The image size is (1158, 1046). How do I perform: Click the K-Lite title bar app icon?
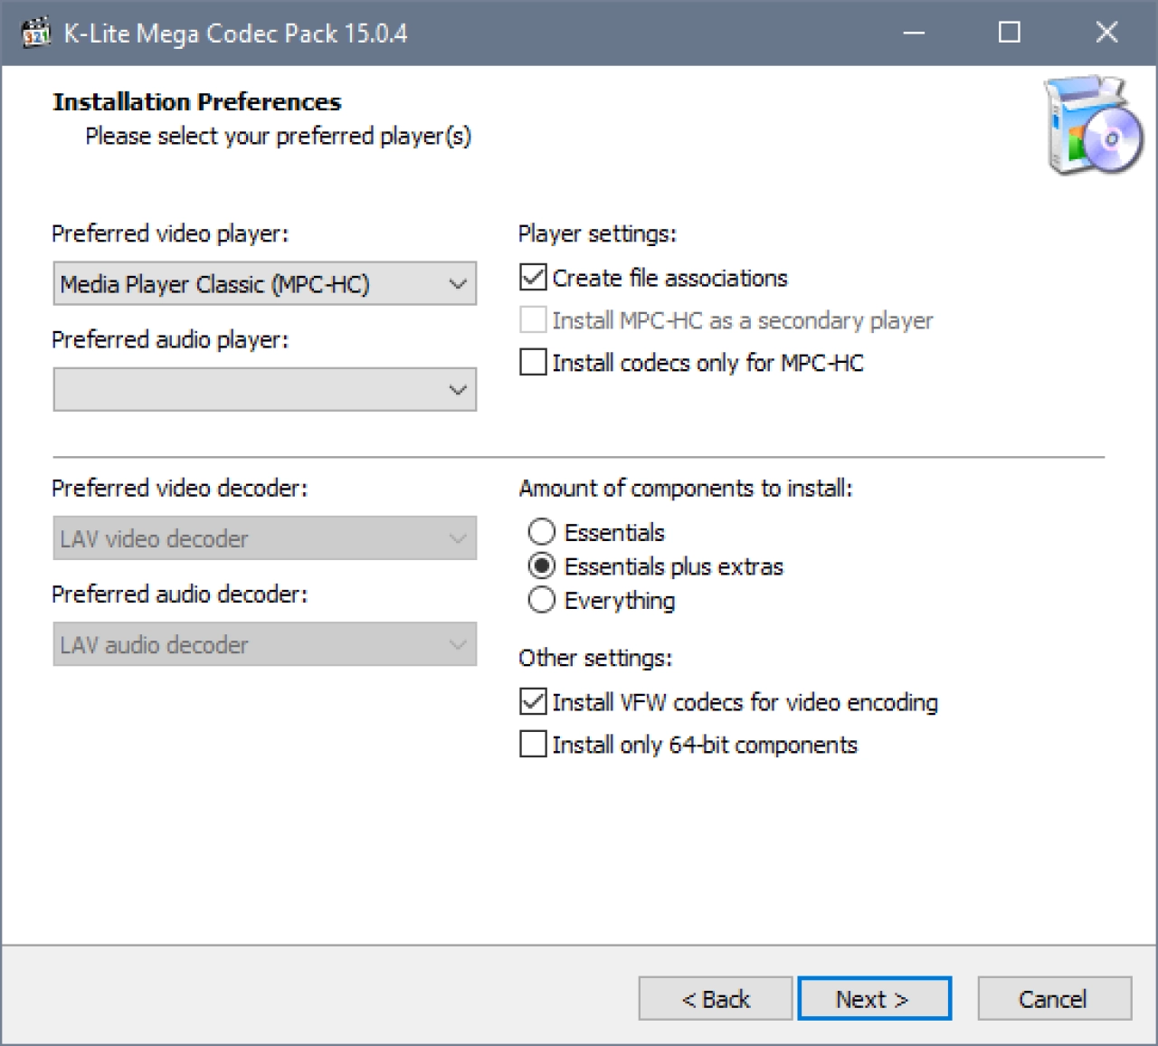(36, 33)
